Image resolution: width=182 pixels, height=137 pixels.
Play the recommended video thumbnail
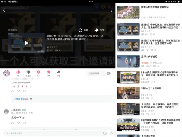click(26, 43)
